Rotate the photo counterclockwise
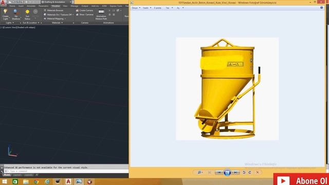This screenshot has width=329, height=185. (244, 173)
